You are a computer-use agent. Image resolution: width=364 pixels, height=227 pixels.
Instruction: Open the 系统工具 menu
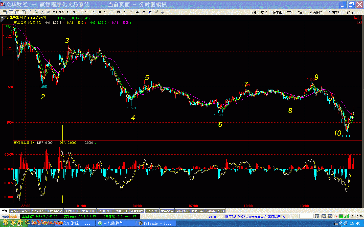[335, 12]
